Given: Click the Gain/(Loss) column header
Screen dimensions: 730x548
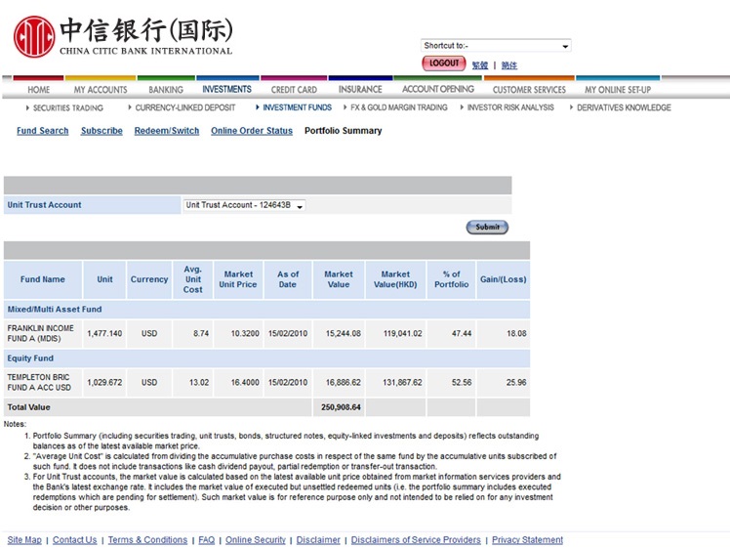Looking at the screenshot, I should [x=504, y=279].
